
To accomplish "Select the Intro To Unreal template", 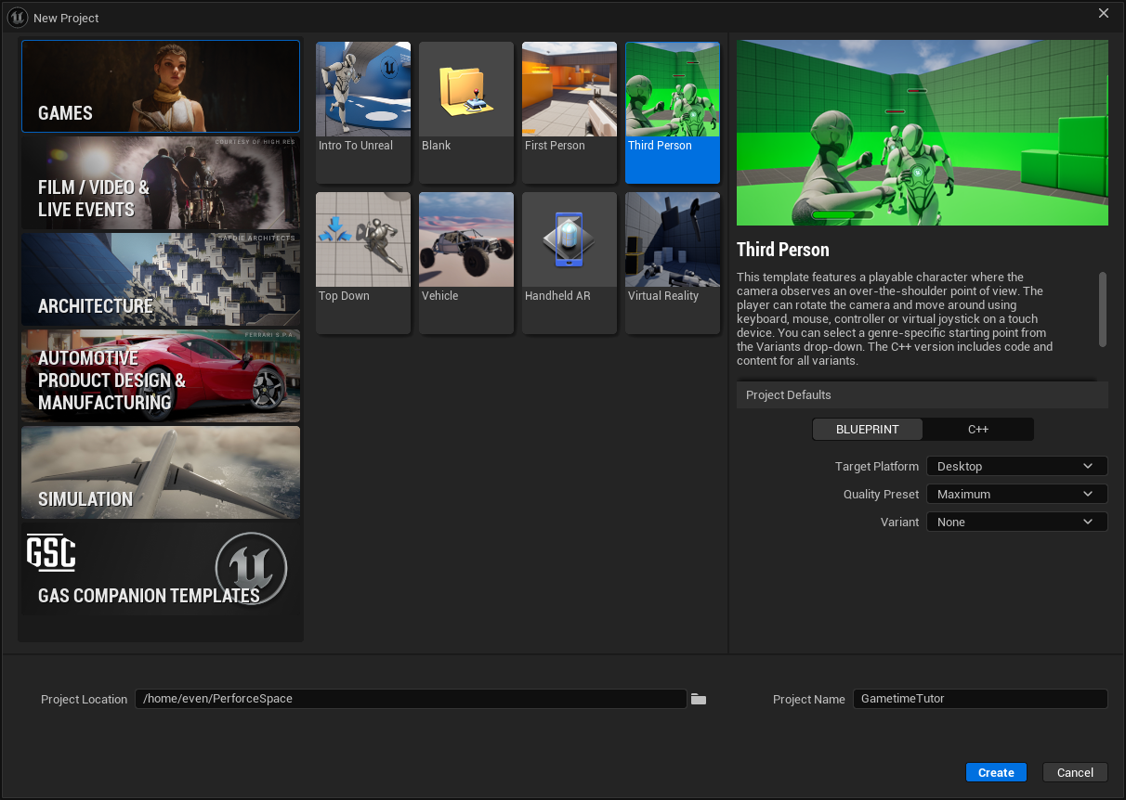I will coord(363,111).
